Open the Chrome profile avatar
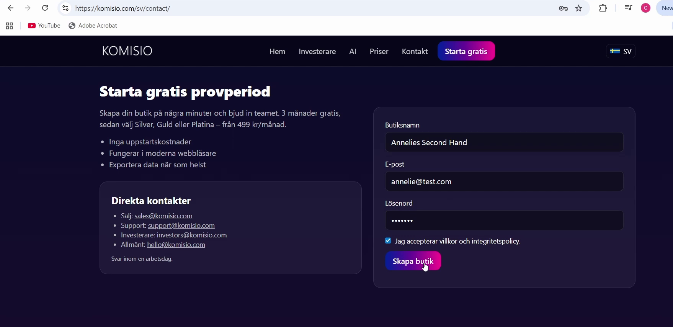Screen dimensions: 673x327 point(645,8)
